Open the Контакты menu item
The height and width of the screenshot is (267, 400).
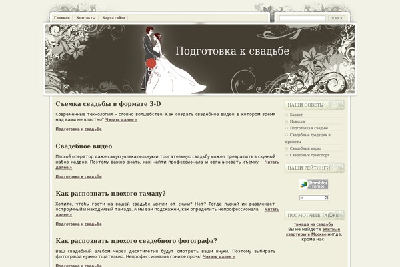click(86, 18)
